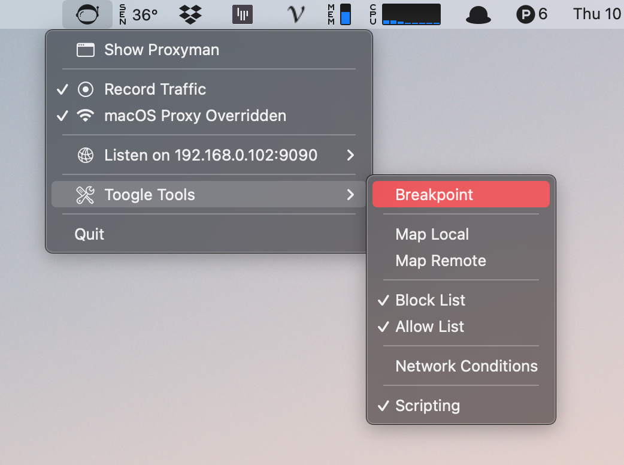Select Map Remote from the submenu
The height and width of the screenshot is (465, 624).
[x=440, y=261]
